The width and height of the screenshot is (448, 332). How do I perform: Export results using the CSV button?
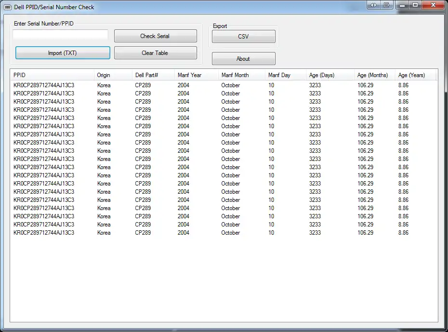tap(243, 36)
